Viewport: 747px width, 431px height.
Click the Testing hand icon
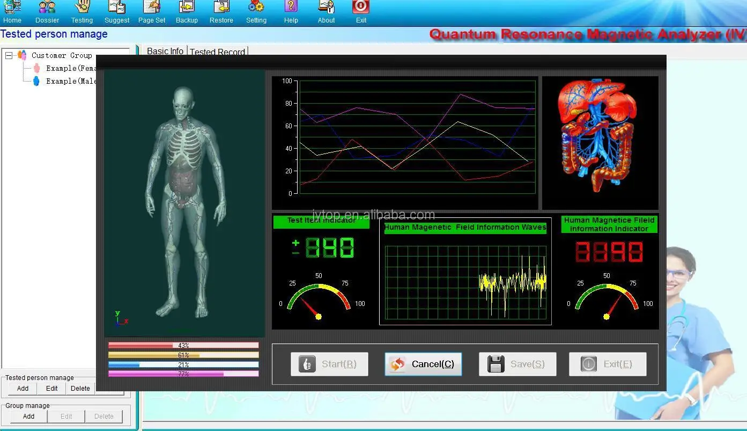pyautogui.click(x=82, y=8)
